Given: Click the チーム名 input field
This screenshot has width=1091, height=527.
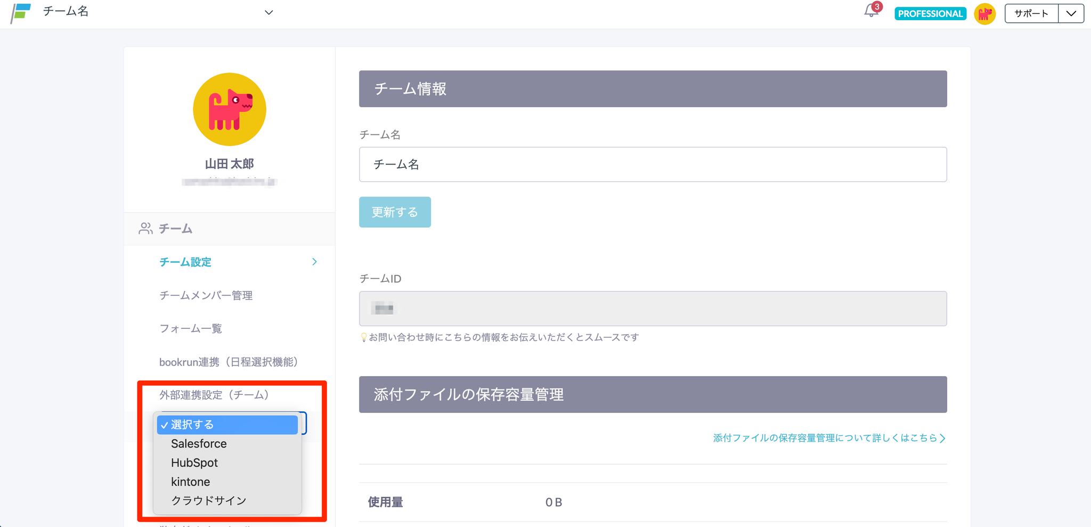Looking at the screenshot, I should [653, 165].
